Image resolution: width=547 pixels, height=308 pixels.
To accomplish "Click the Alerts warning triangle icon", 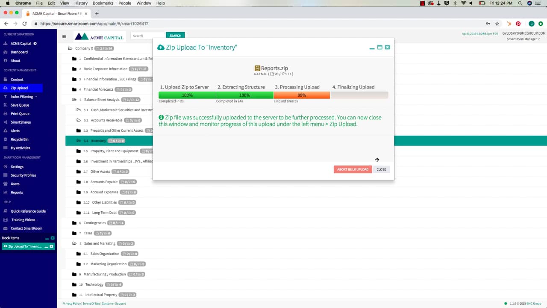I will click(6, 131).
